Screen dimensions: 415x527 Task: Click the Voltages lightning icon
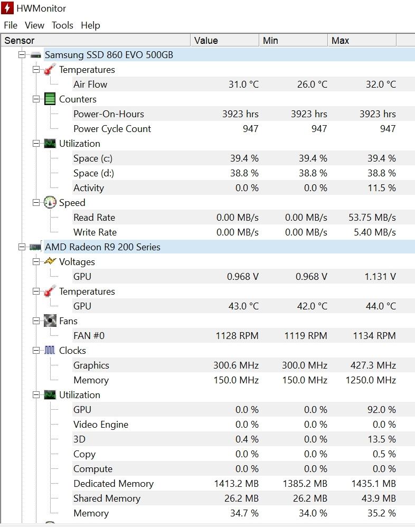50,262
